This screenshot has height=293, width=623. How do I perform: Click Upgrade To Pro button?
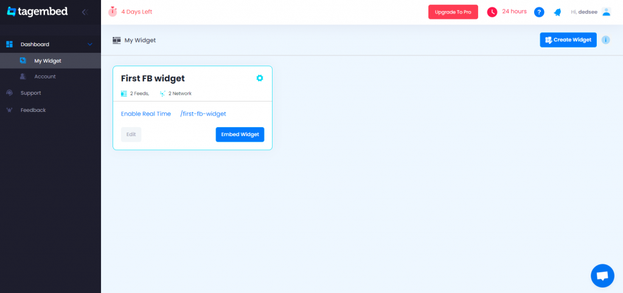[453, 12]
